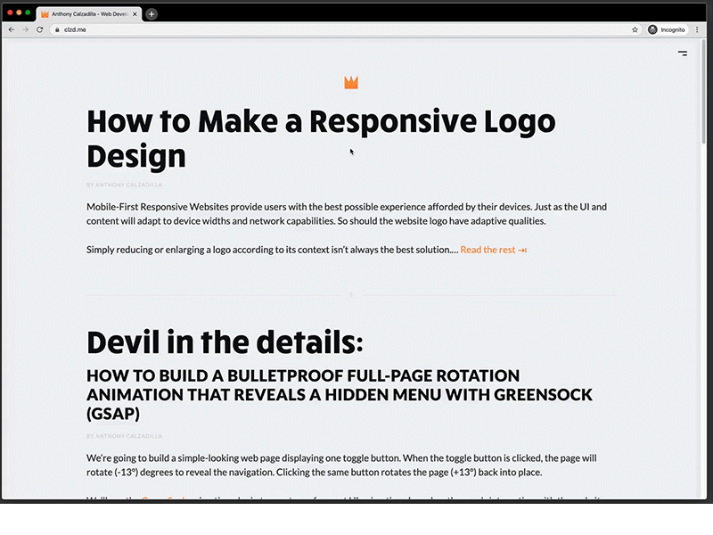Open the hamburger menu toggle icon
713x535 pixels.
point(682,53)
